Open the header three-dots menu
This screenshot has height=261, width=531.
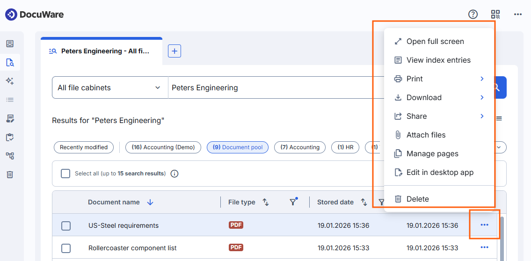[518, 14]
